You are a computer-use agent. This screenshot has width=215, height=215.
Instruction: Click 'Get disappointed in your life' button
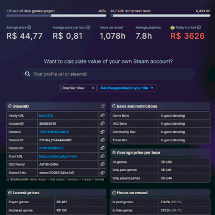coord(127,88)
